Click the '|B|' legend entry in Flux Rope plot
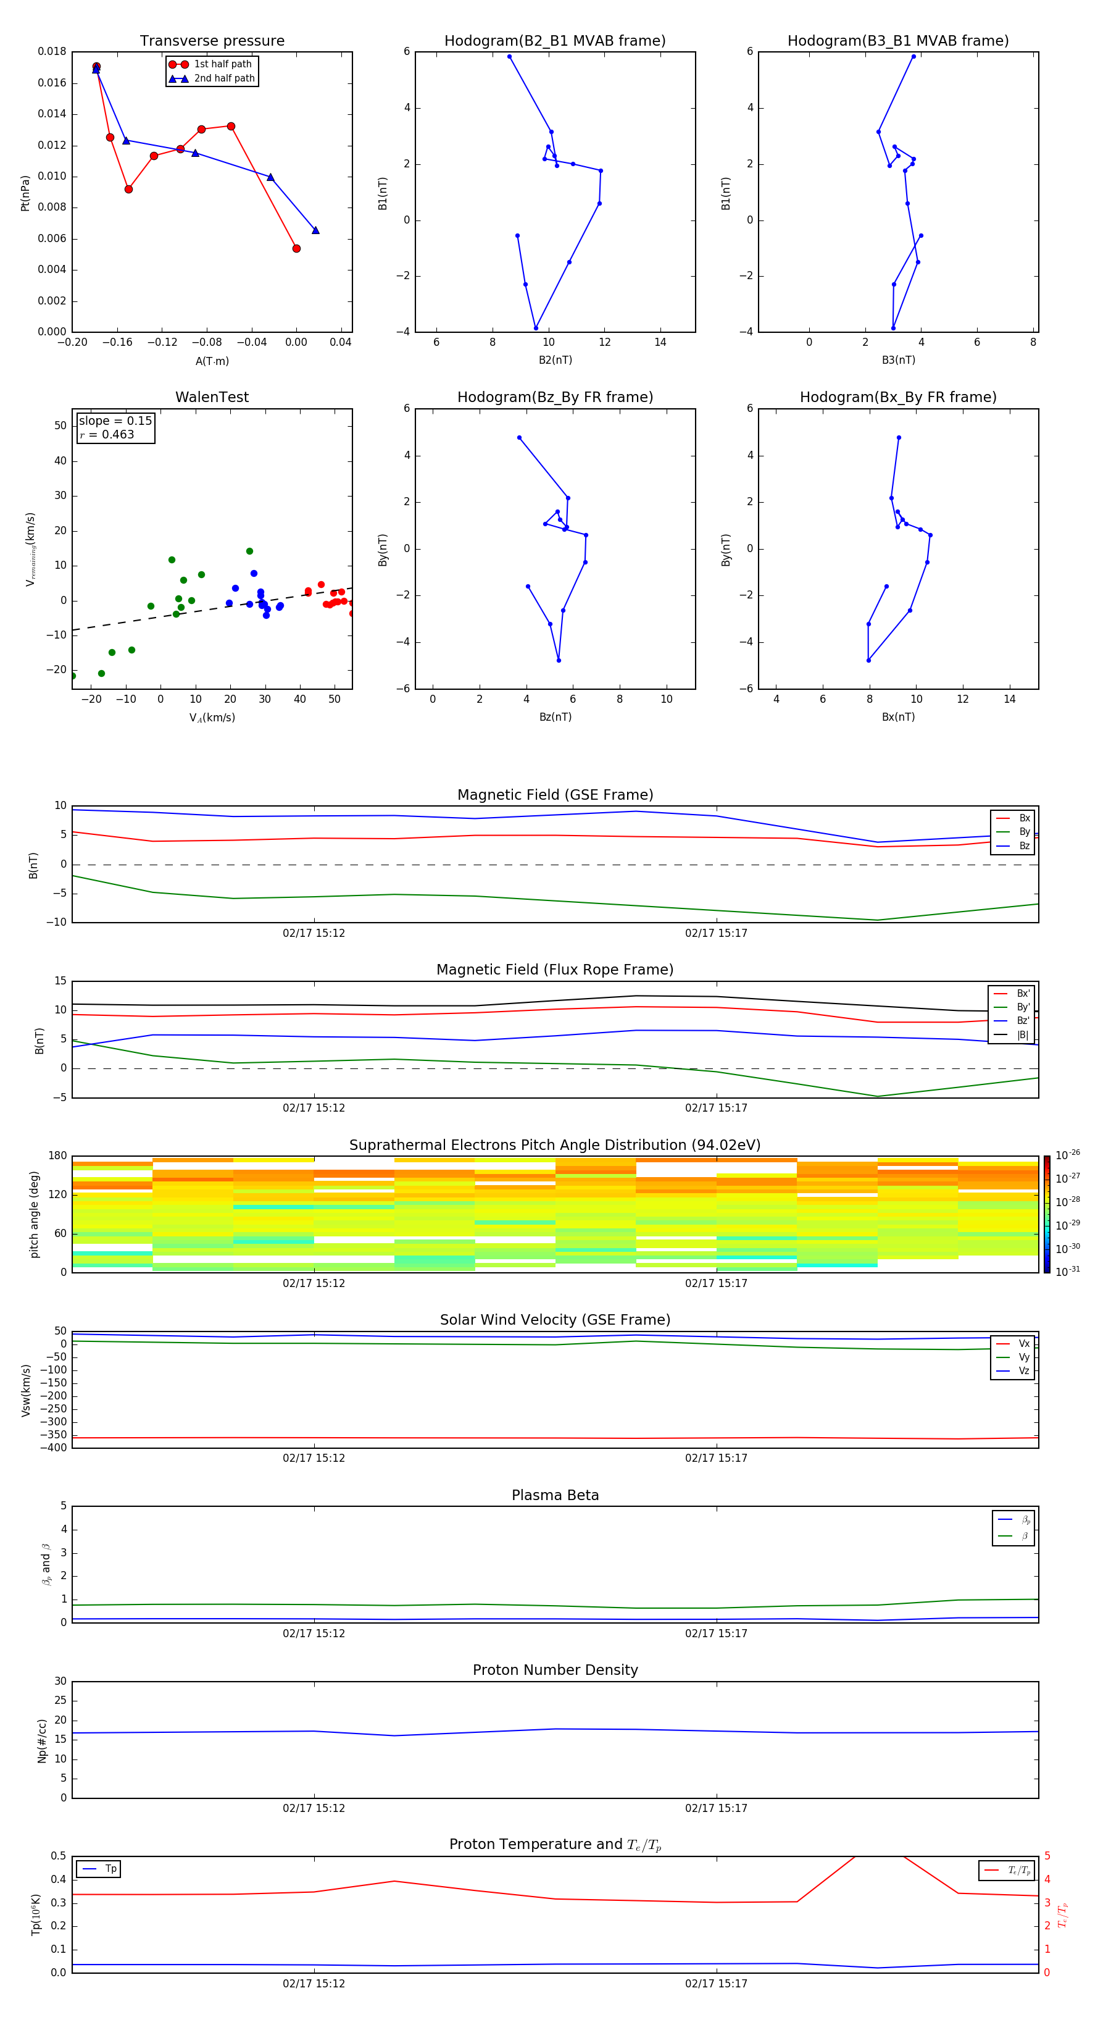 pyautogui.click(x=1012, y=1035)
